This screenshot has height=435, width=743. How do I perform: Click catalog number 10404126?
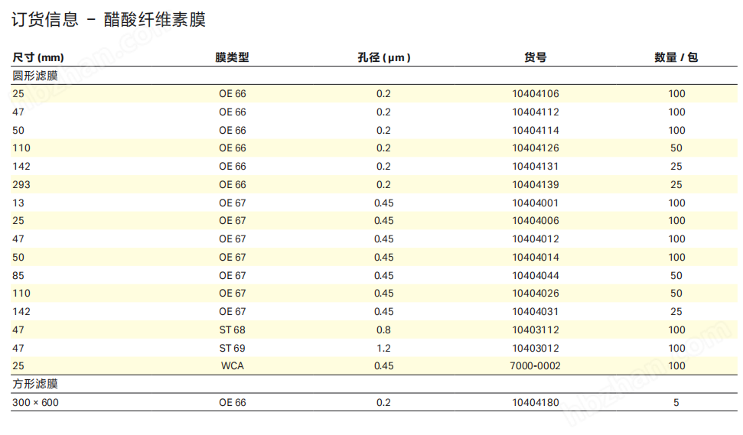click(535, 148)
